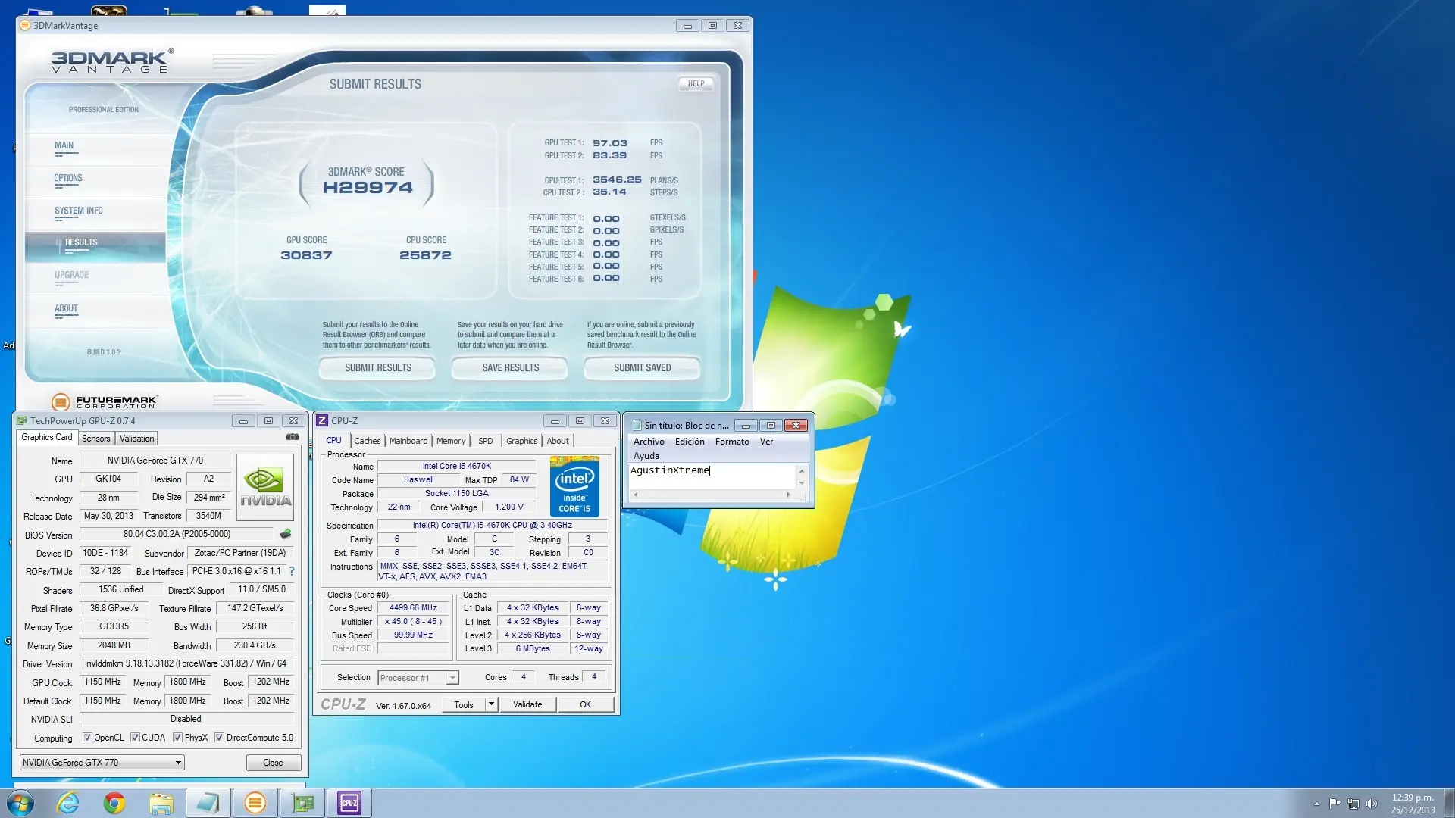Click the SAVE RESULTS button
Viewport: 1455px width, 818px height.
tap(510, 368)
